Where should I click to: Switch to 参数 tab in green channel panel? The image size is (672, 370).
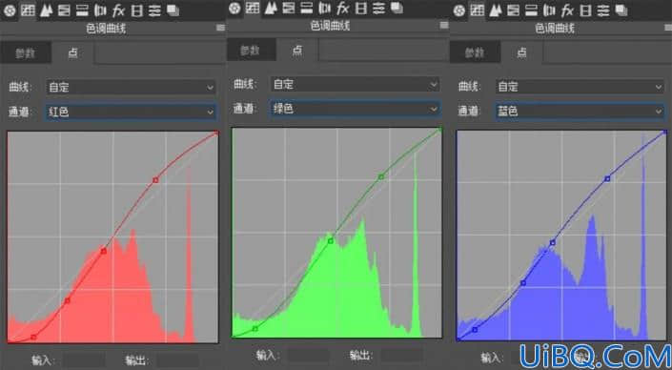(251, 51)
